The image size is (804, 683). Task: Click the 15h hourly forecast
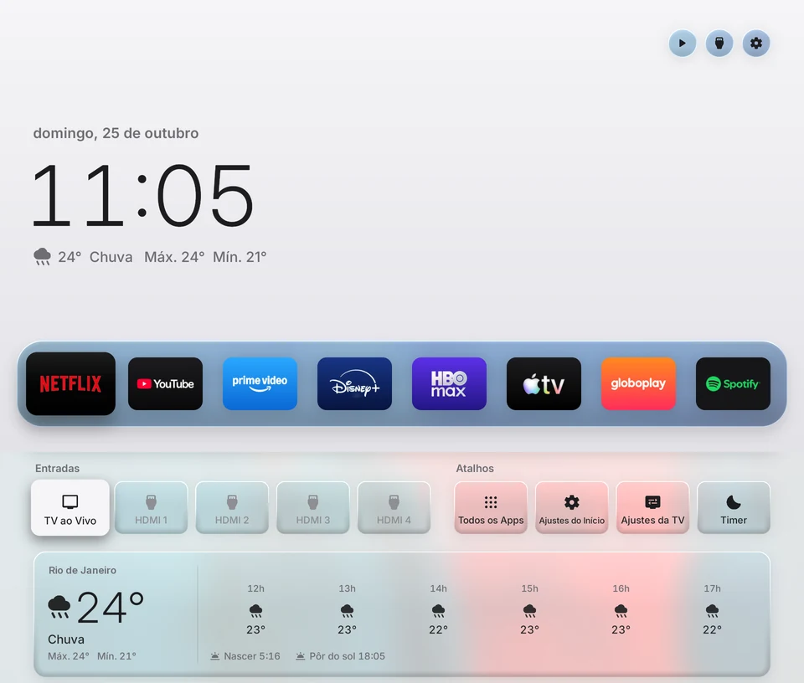[x=529, y=609]
